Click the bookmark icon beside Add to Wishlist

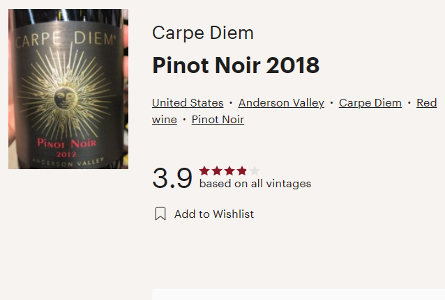pyautogui.click(x=160, y=214)
